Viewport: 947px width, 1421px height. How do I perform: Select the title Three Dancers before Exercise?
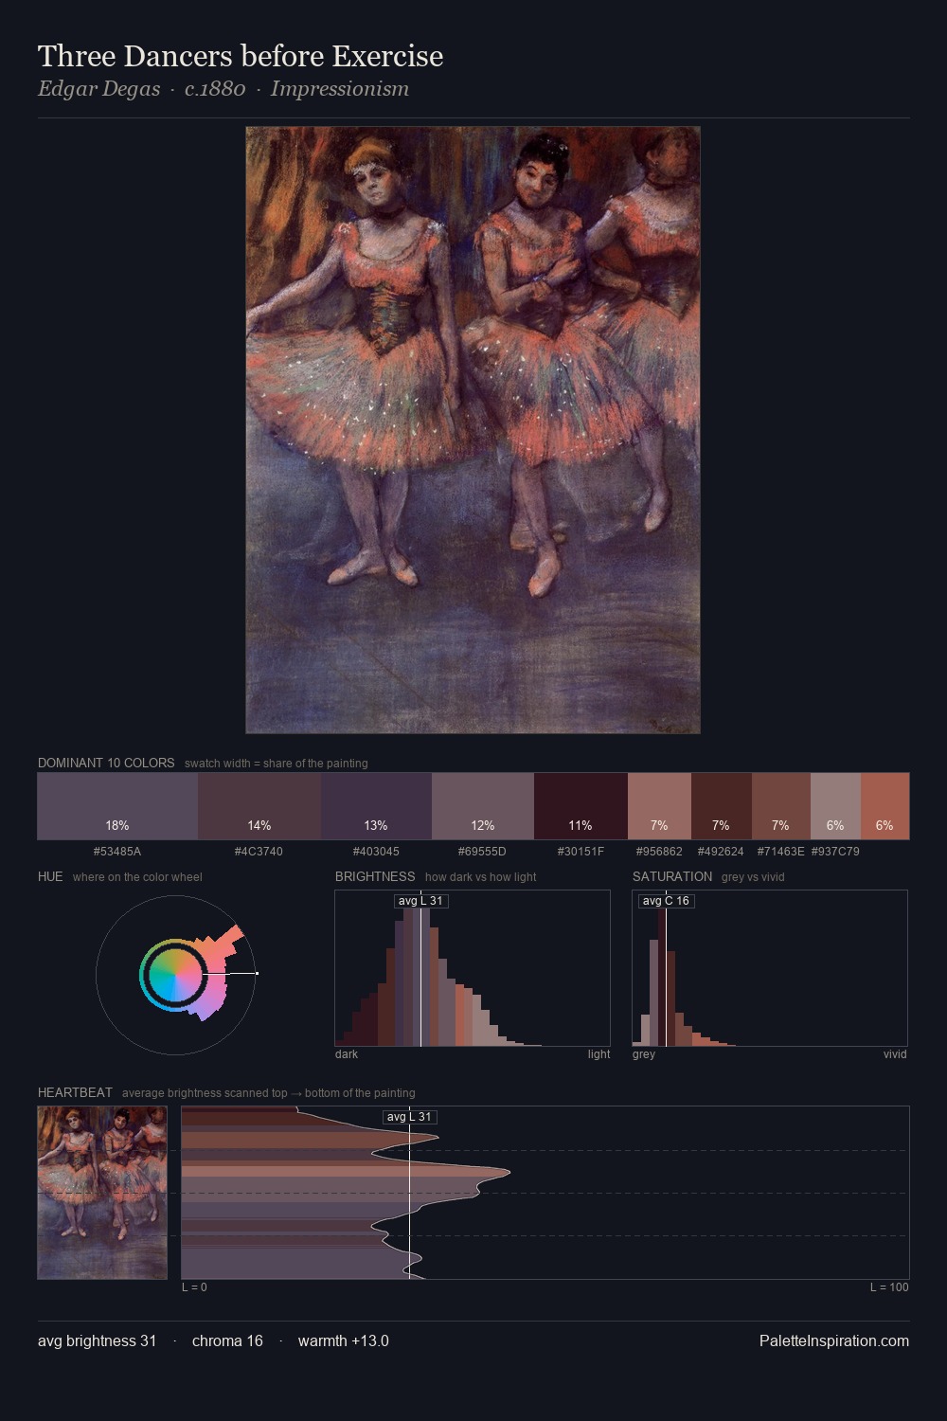241,56
